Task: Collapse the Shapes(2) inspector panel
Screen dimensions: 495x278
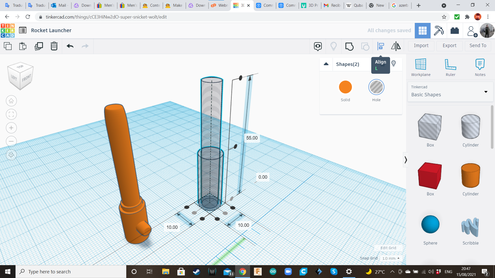Action: tap(326, 64)
